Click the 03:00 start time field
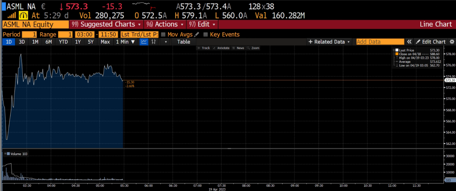The image size is (456, 191). (x=85, y=34)
